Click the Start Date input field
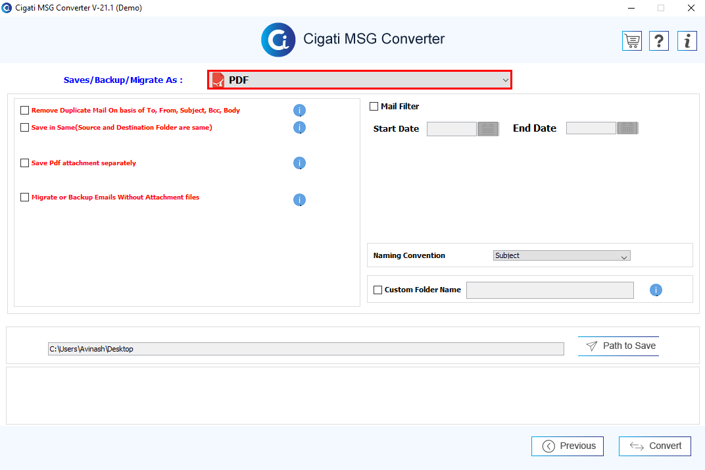 coord(451,129)
